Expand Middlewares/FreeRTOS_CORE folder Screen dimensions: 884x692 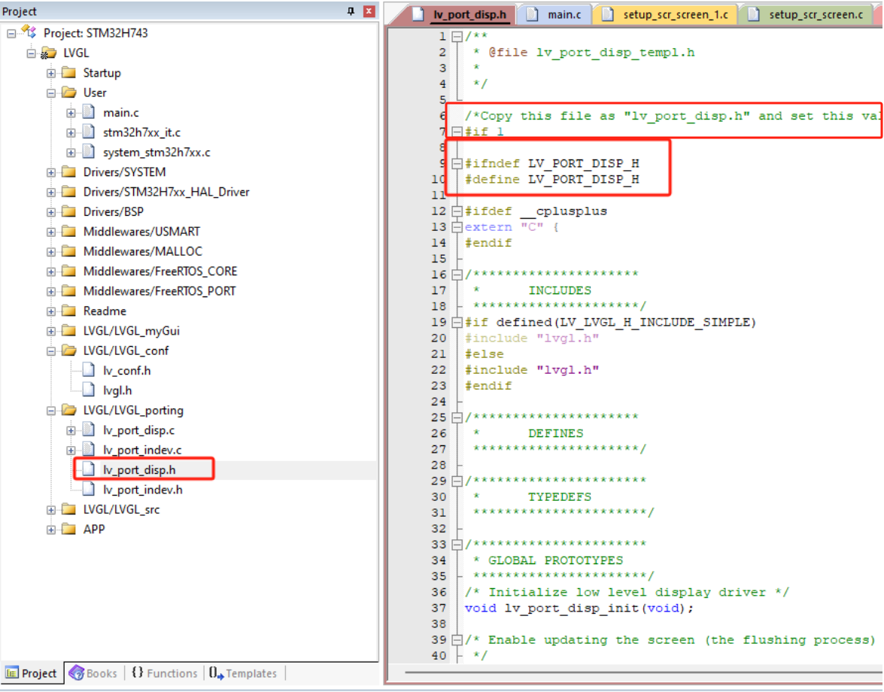pos(50,272)
